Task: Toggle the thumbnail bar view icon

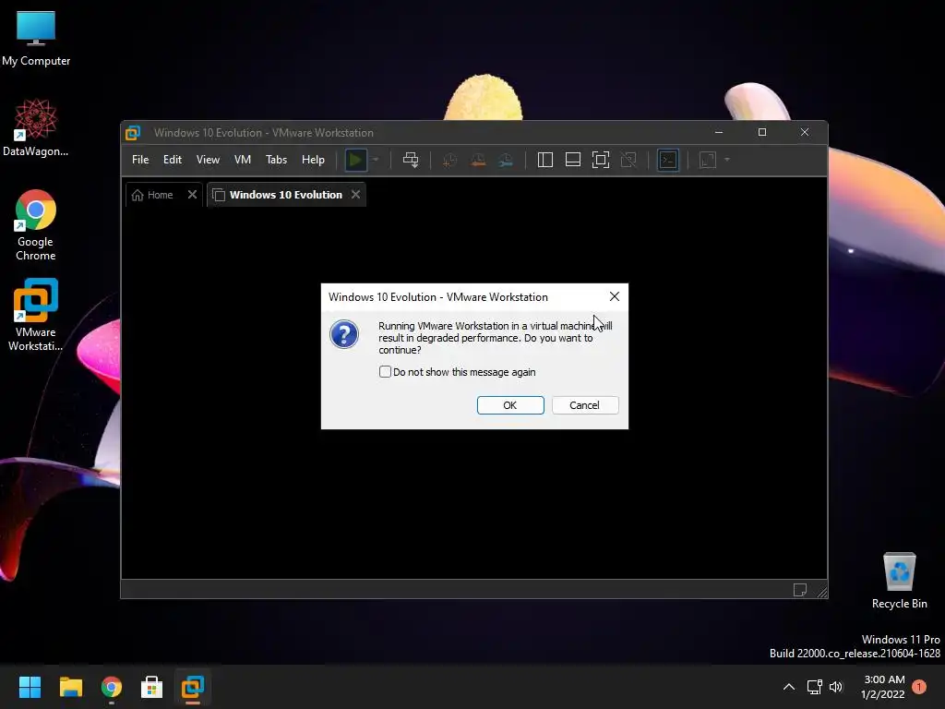Action: tap(572, 160)
